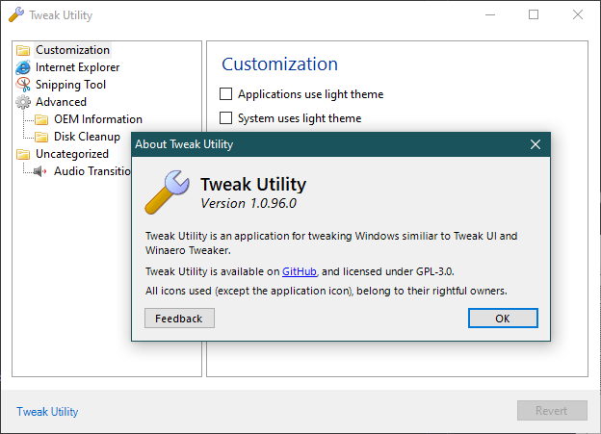
Task: Click the Customization page heading
Action: [280, 64]
